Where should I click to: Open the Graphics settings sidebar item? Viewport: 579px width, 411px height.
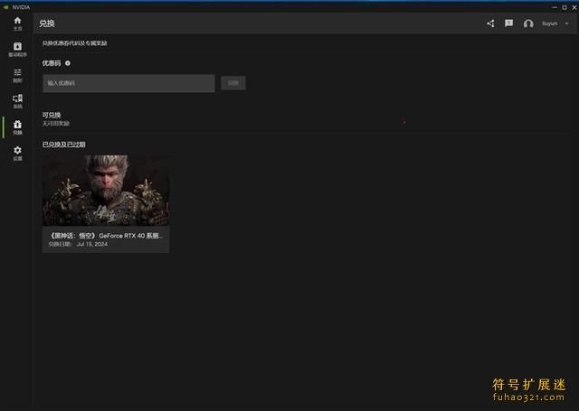(17, 75)
